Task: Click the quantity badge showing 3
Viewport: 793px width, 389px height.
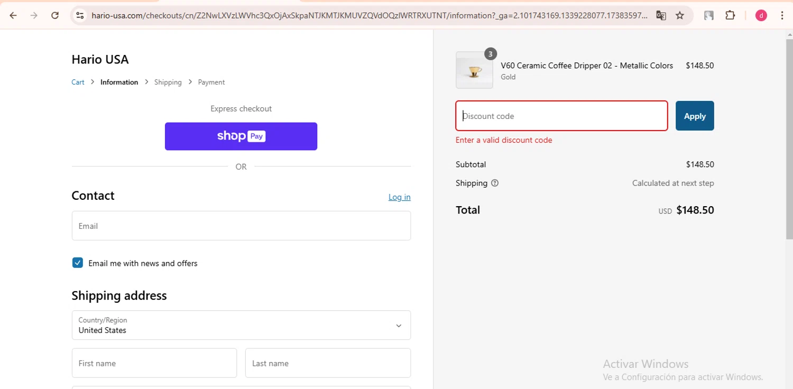Action: (x=491, y=54)
